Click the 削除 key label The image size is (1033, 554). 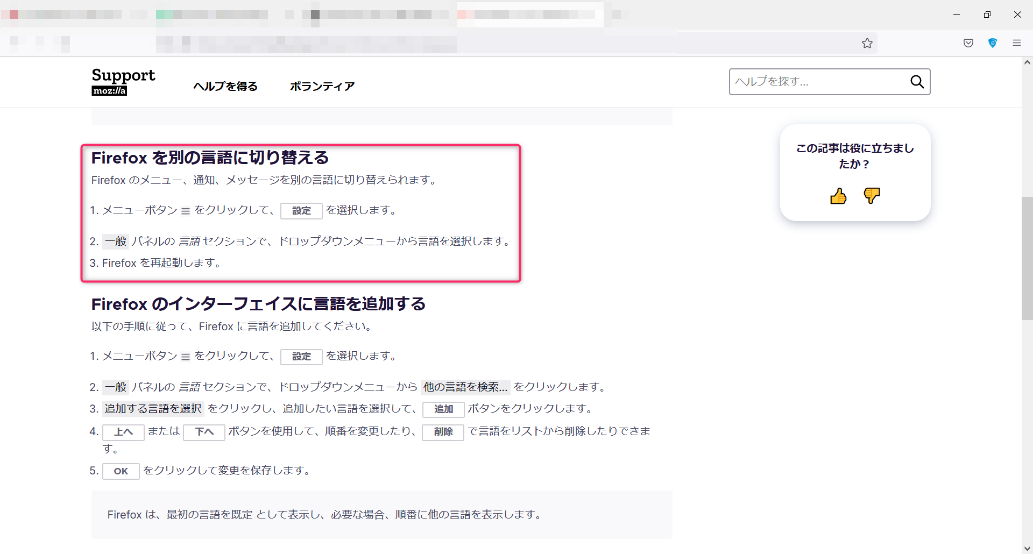point(443,432)
